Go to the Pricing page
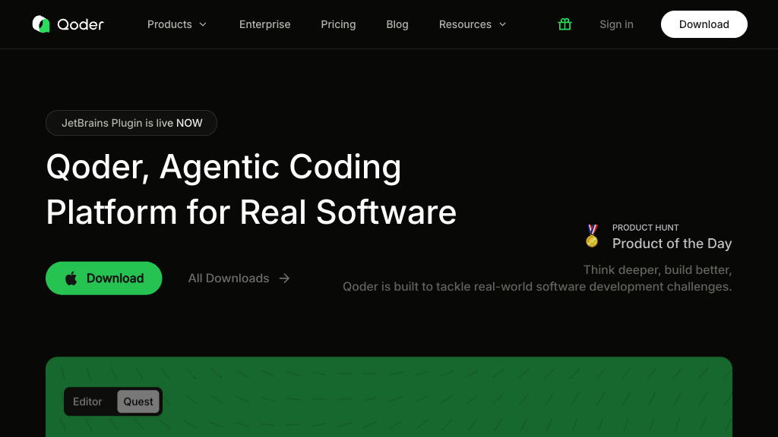Viewport: 778px width, 437px height. 338,24
